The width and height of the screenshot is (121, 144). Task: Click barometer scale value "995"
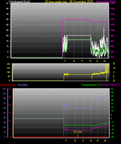click(112, 36)
